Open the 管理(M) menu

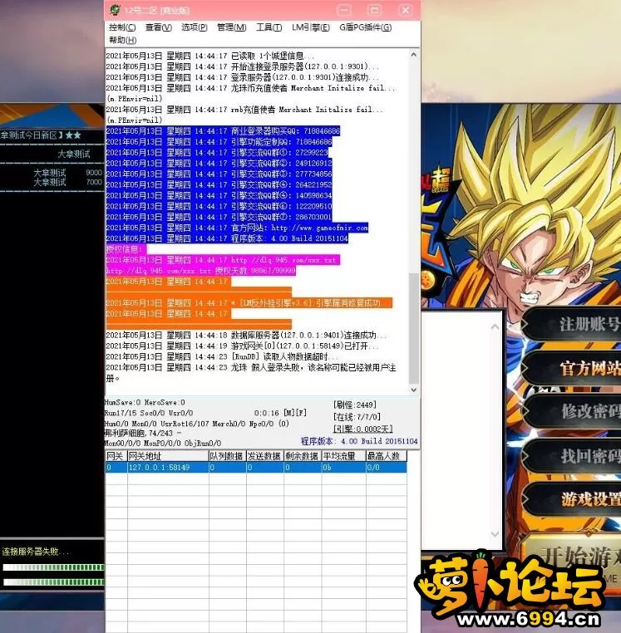[x=231, y=27]
